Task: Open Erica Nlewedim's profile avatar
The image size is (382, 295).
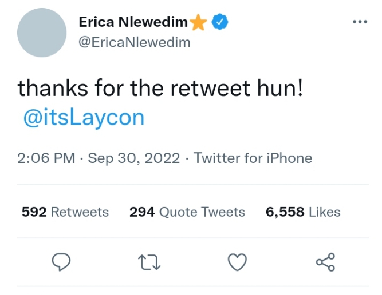Action: pyautogui.click(x=42, y=32)
